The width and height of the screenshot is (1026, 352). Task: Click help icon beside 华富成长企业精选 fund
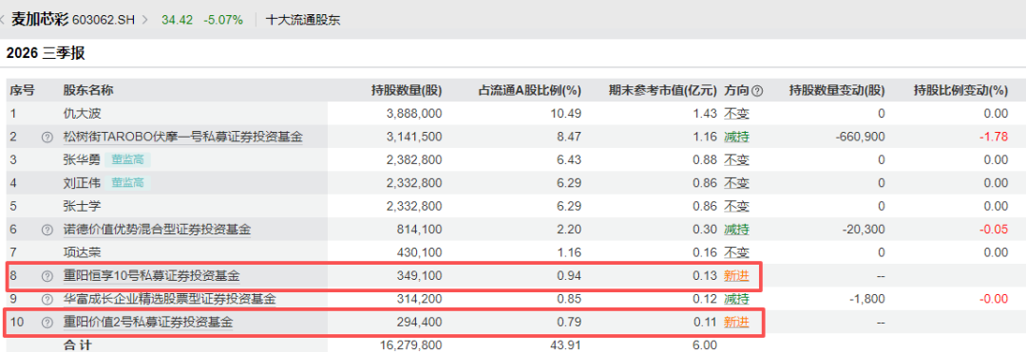tap(47, 299)
